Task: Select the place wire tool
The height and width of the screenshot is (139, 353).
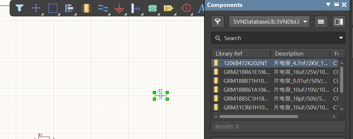Action: [x=103, y=8]
